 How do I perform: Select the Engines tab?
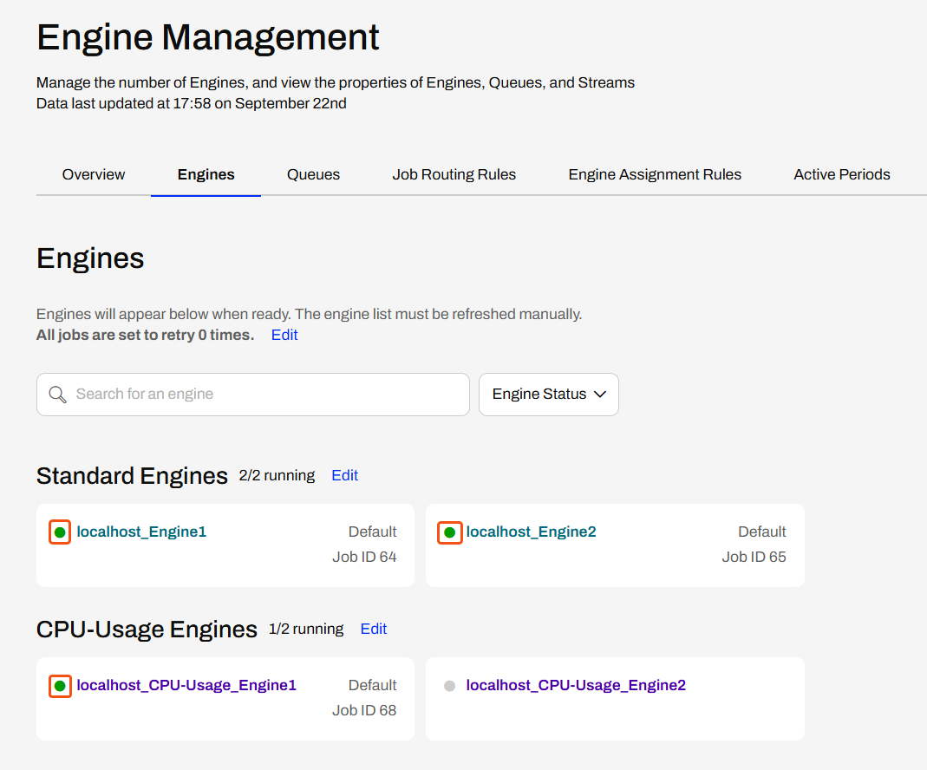pos(206,174)
